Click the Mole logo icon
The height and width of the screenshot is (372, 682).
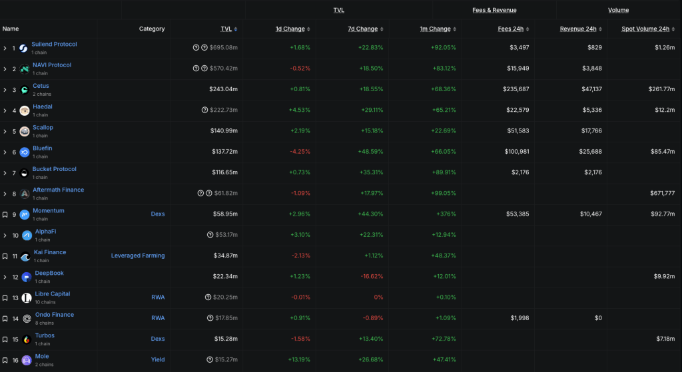tap(27, 360)
